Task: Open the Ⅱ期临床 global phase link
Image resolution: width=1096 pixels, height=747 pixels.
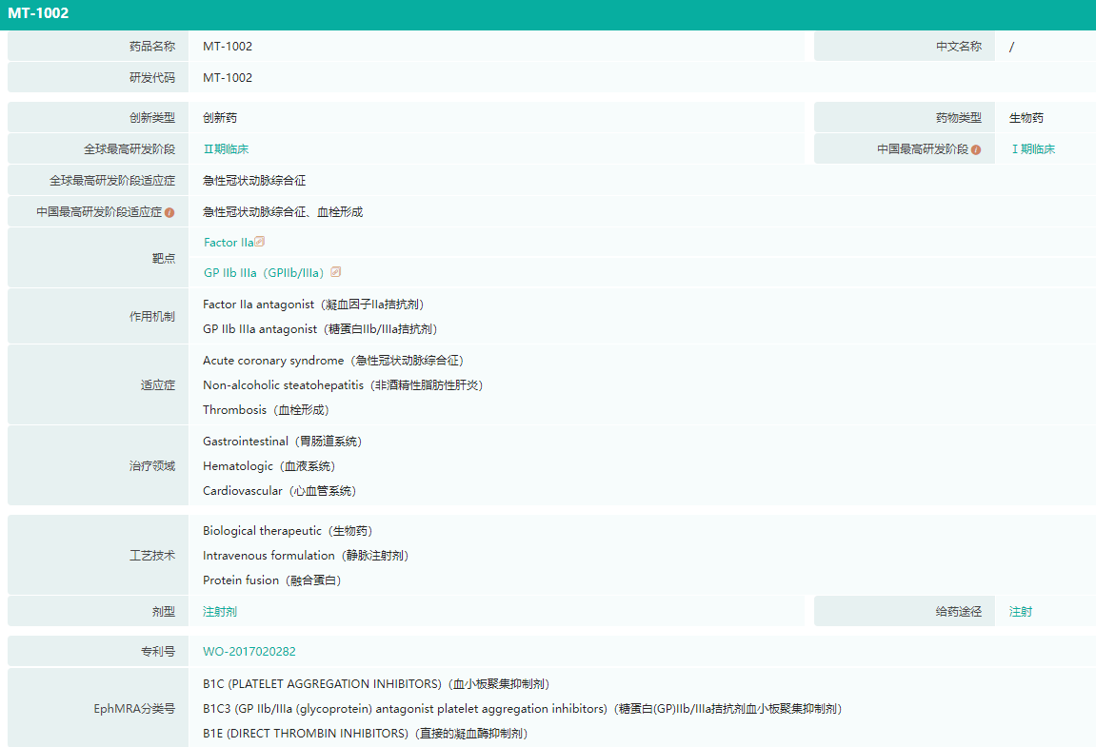Action: [226, 149]
